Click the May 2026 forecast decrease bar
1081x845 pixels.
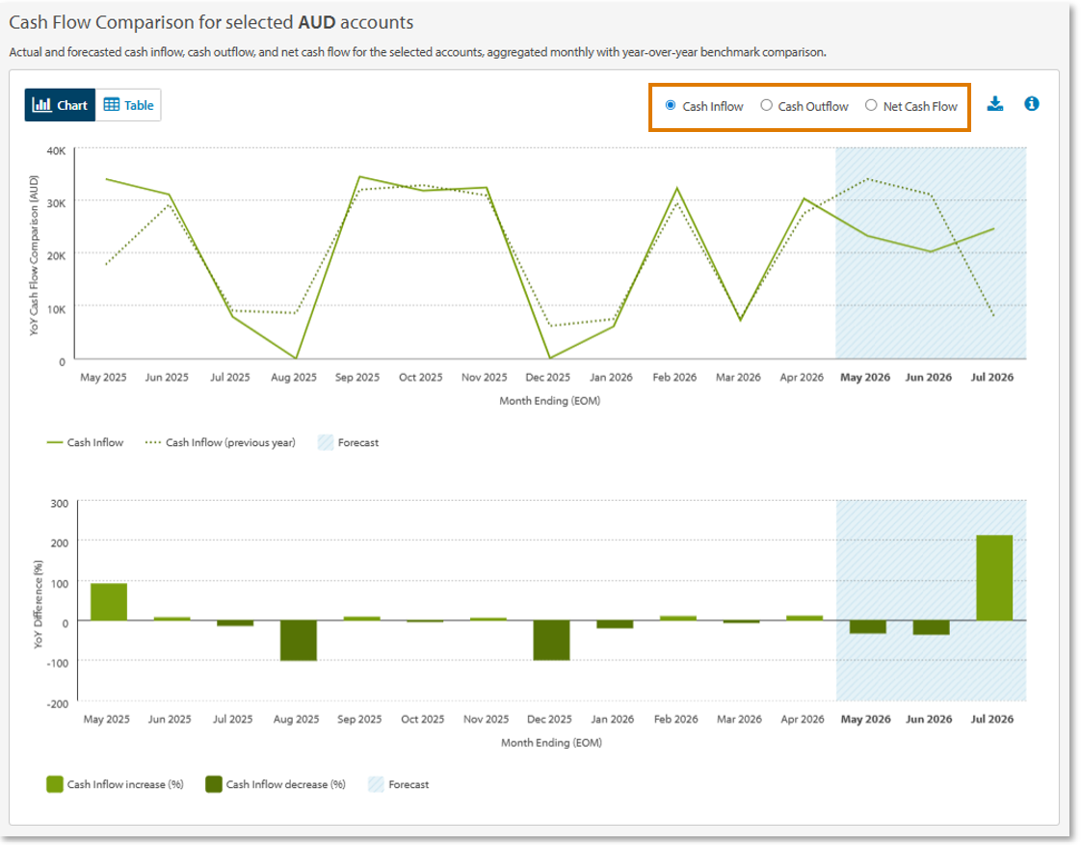pos(868,626)
